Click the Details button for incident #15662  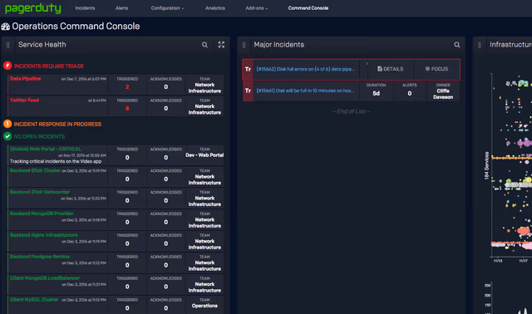[x=391, y=69]
